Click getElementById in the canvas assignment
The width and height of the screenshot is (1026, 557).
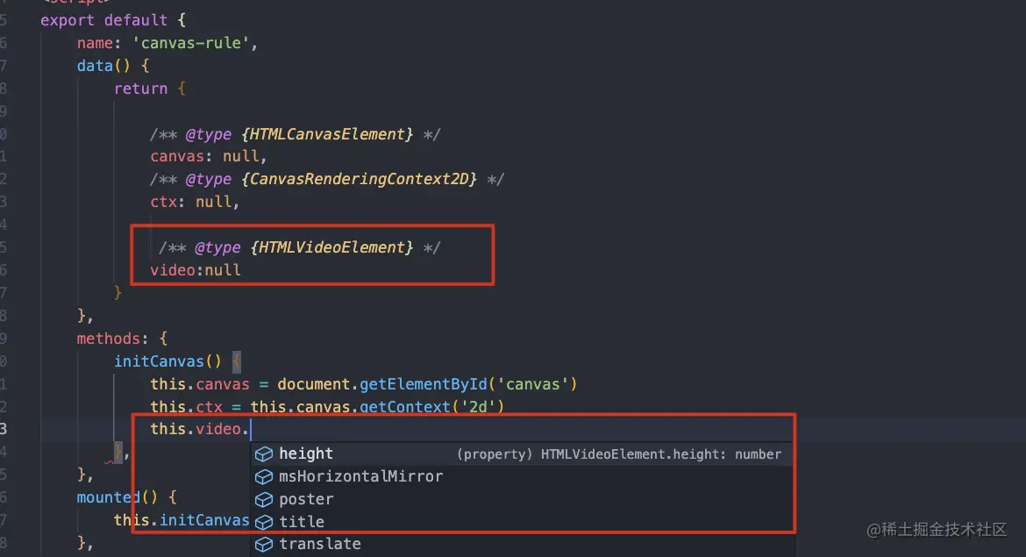(423, 384)
